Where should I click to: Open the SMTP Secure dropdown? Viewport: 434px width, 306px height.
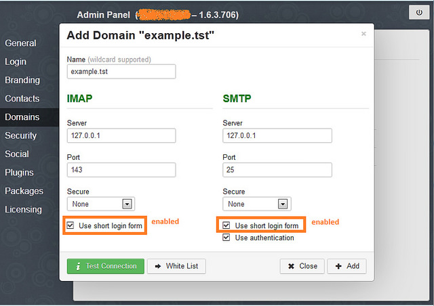tap(282, 204)
